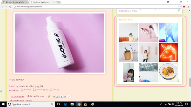This screenshot has width=191, height=107.
Task: Click the microphone icon in search box
Action: [52, 104]
